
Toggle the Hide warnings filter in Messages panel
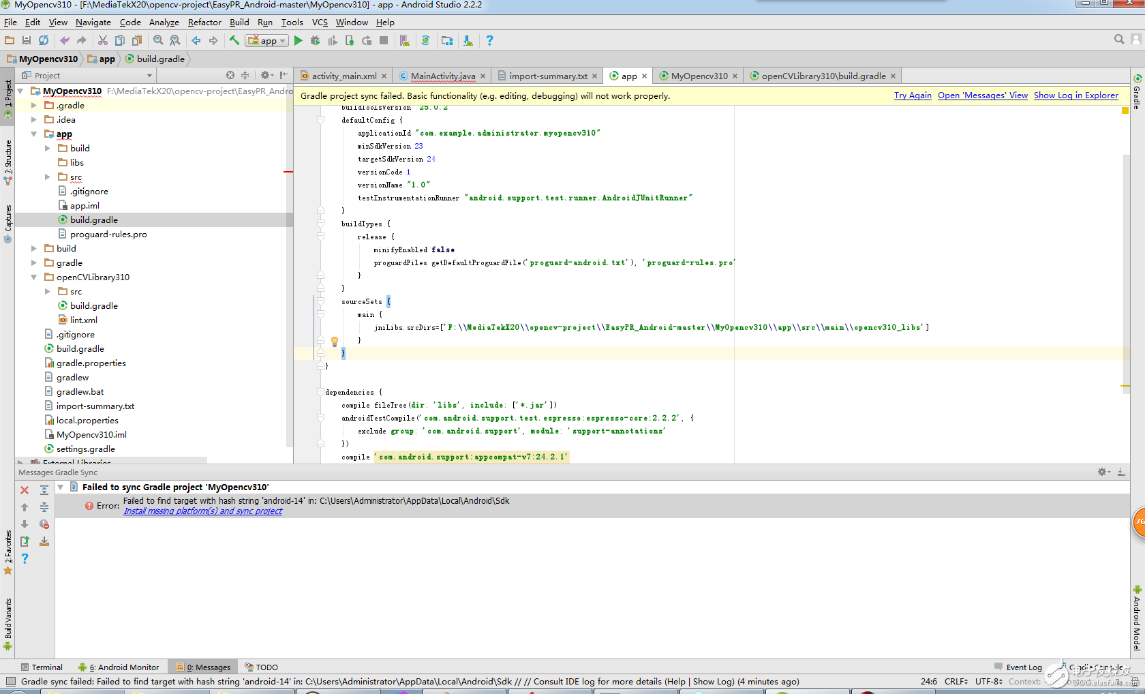[x=44, y=524]
